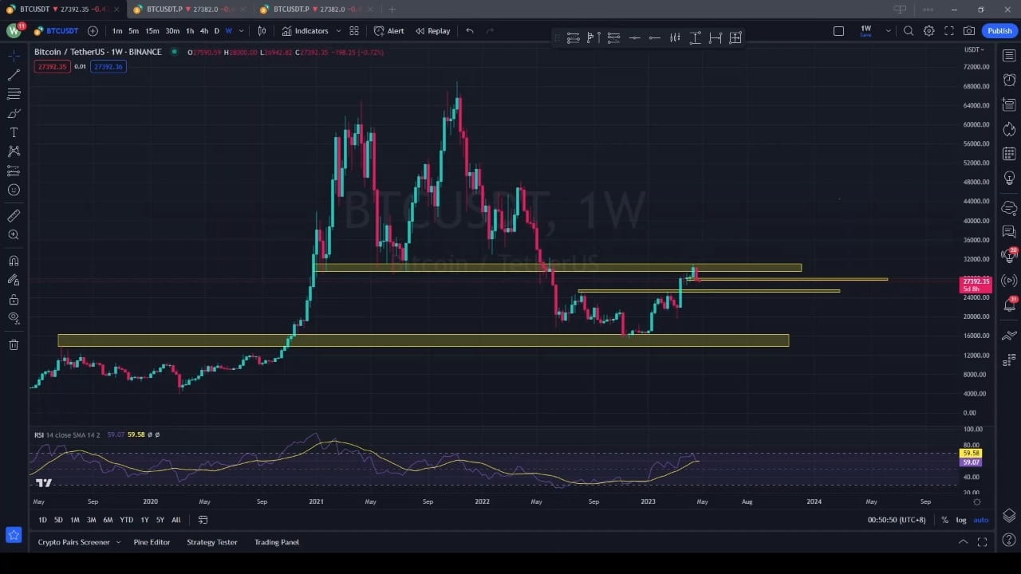Hide all drawings with eye icon

(x=14, y=318)
